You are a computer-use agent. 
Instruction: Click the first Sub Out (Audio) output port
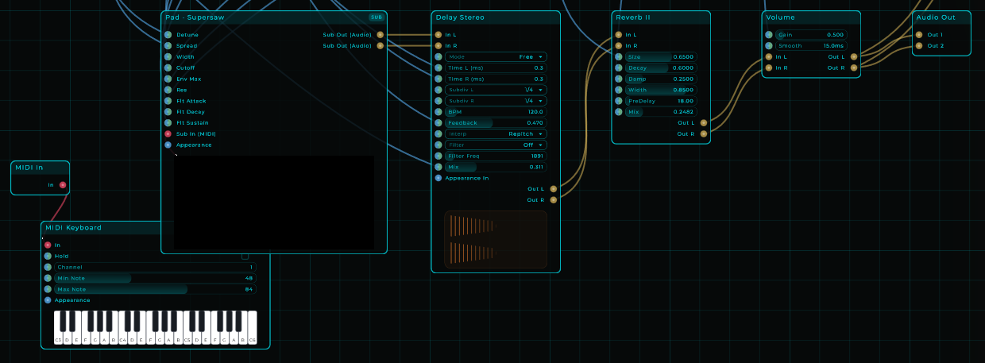(380, 35)
